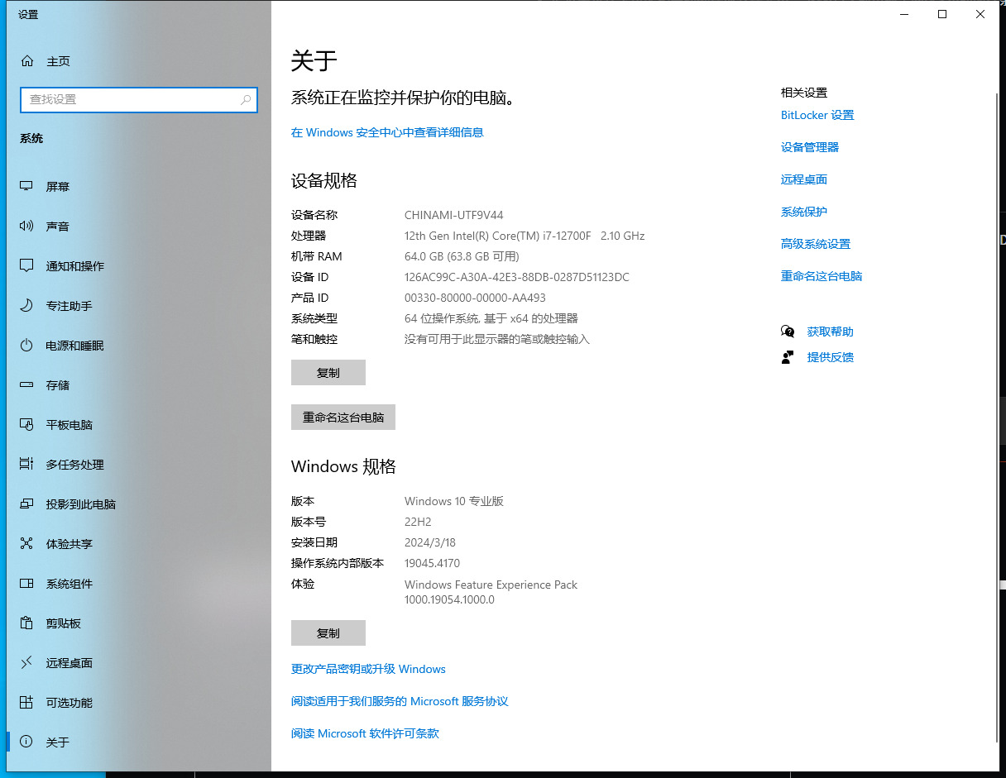Click the 平板电脑 tablet icon
The width and height of the screenshot is (1006, 778).
(x=26, y=425)
